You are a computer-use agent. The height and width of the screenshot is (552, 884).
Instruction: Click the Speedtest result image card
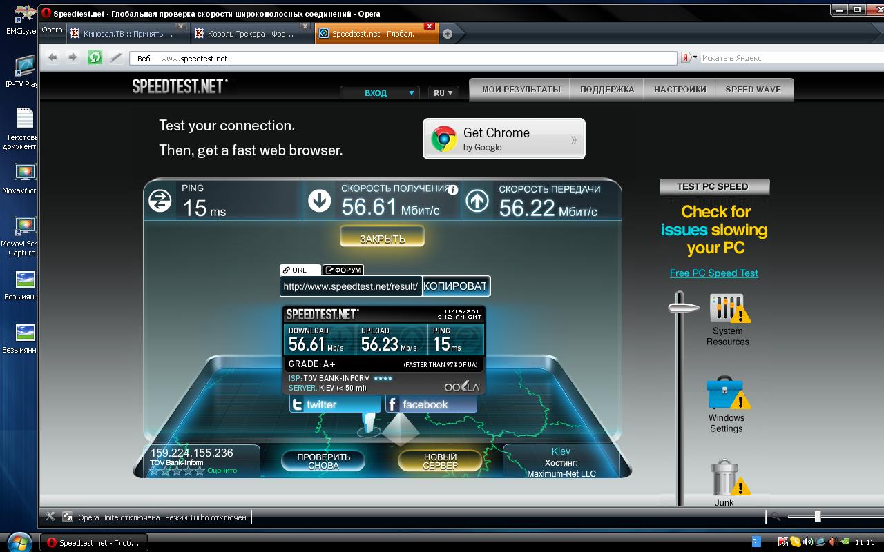(x=384, y=350)
